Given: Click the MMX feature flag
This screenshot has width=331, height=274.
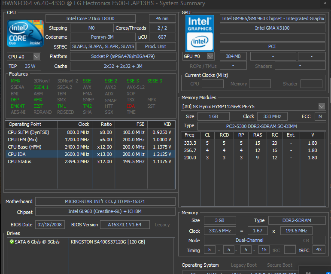Looking at the screenshot, I should click(15, 81).
